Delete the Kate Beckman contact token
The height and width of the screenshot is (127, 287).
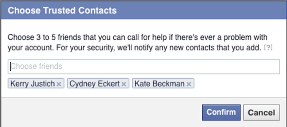(x=189, y=84)
